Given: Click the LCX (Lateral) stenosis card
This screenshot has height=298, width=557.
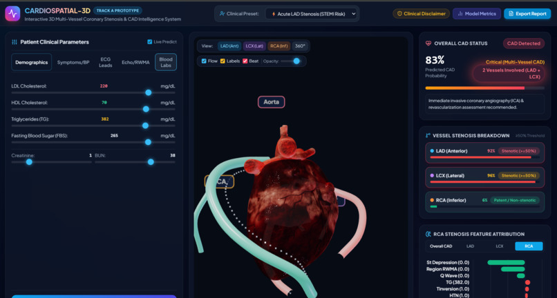Looking at the screenshot, I should [485, 177].
